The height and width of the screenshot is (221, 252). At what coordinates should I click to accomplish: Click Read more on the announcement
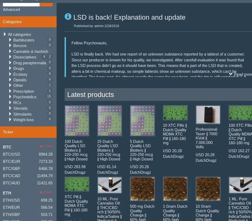point(243,74)
